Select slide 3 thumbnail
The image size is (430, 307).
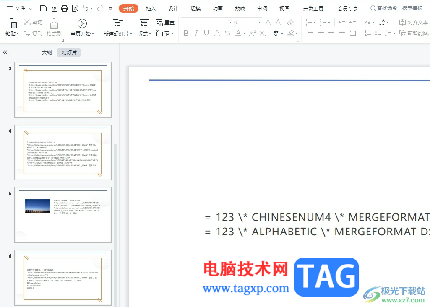[x=63, y=90]
